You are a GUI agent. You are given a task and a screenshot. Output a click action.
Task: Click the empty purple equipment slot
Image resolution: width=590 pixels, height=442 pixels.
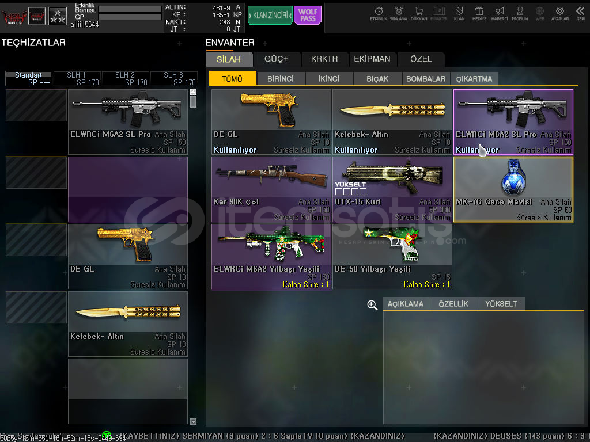(128, 189)
